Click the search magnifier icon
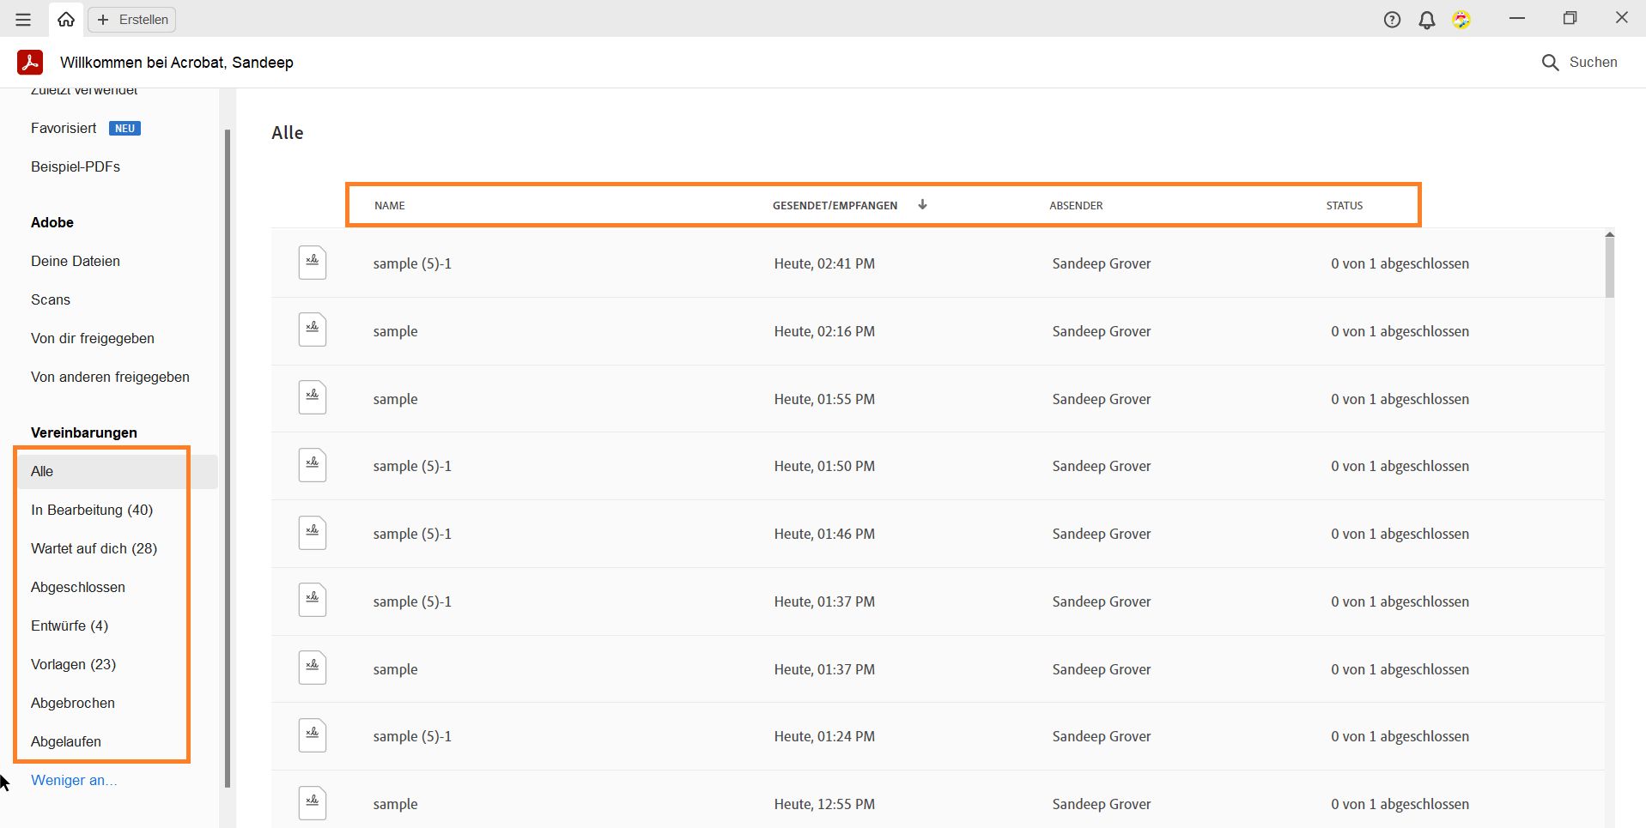The width and height of the screenshot is (1646, 828). [1550, 63]
